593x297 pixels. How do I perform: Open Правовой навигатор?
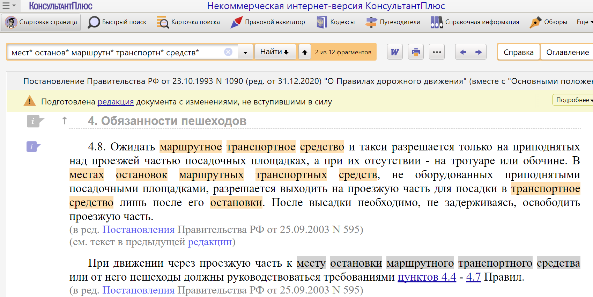pos(268,22)
